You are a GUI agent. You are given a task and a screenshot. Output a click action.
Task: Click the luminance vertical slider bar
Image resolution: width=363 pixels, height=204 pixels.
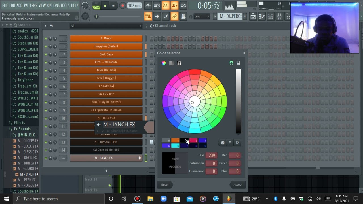pyautogui.click(x=238, y=101)
